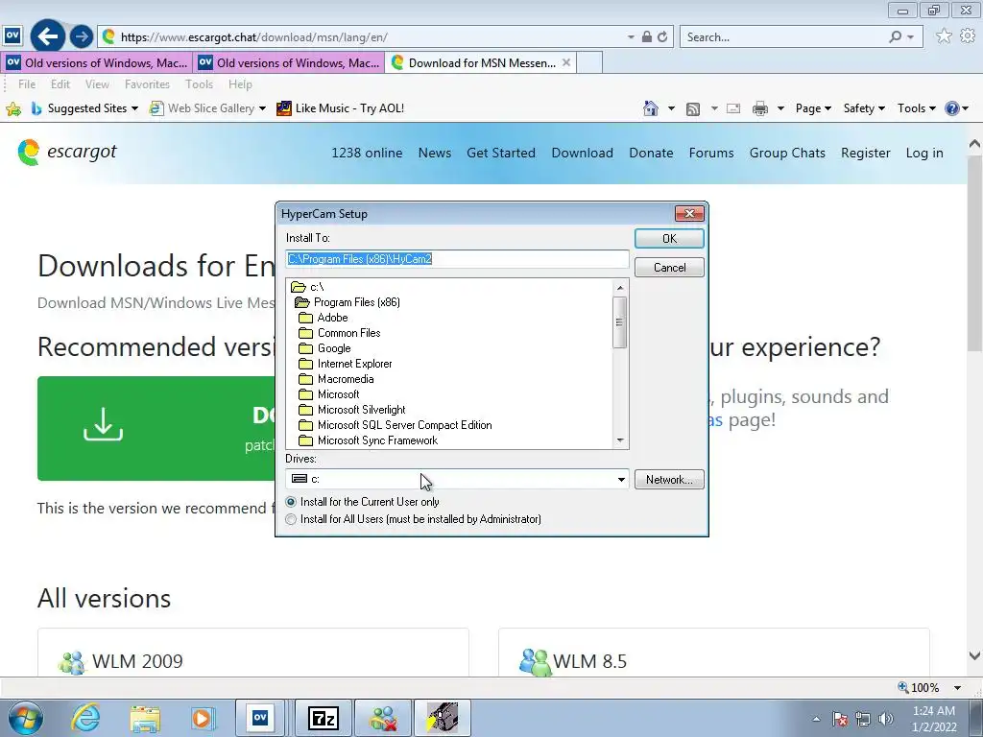Click the address bar lock icon
Viewport: 983px width, 737px height.
[647, 37]
